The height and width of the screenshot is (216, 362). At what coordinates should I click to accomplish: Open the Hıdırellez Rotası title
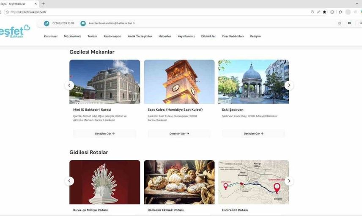[x=235, y=210]
